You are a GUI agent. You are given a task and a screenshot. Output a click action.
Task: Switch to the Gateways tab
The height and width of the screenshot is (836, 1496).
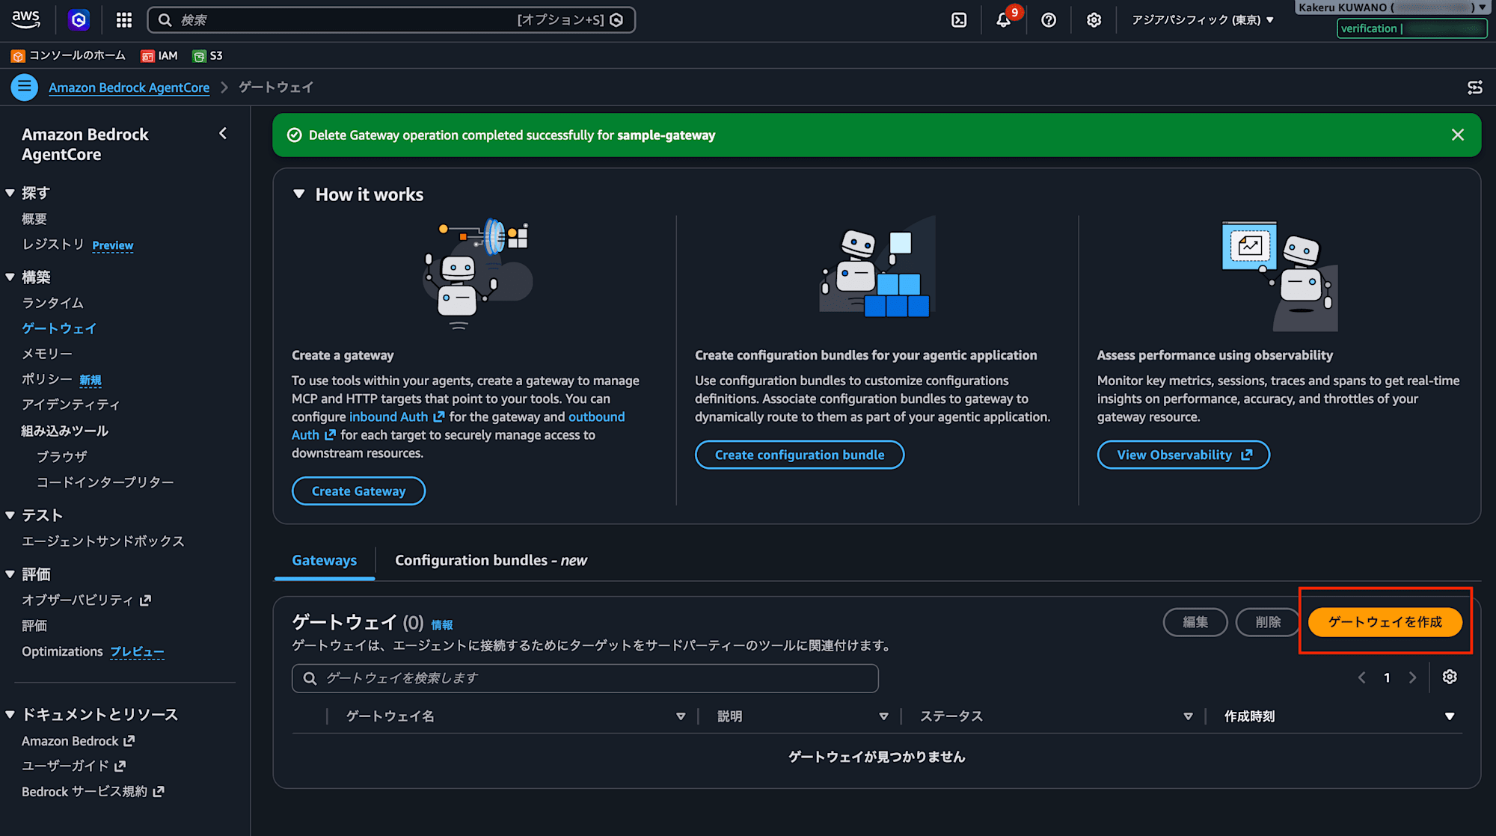(325, 561)
